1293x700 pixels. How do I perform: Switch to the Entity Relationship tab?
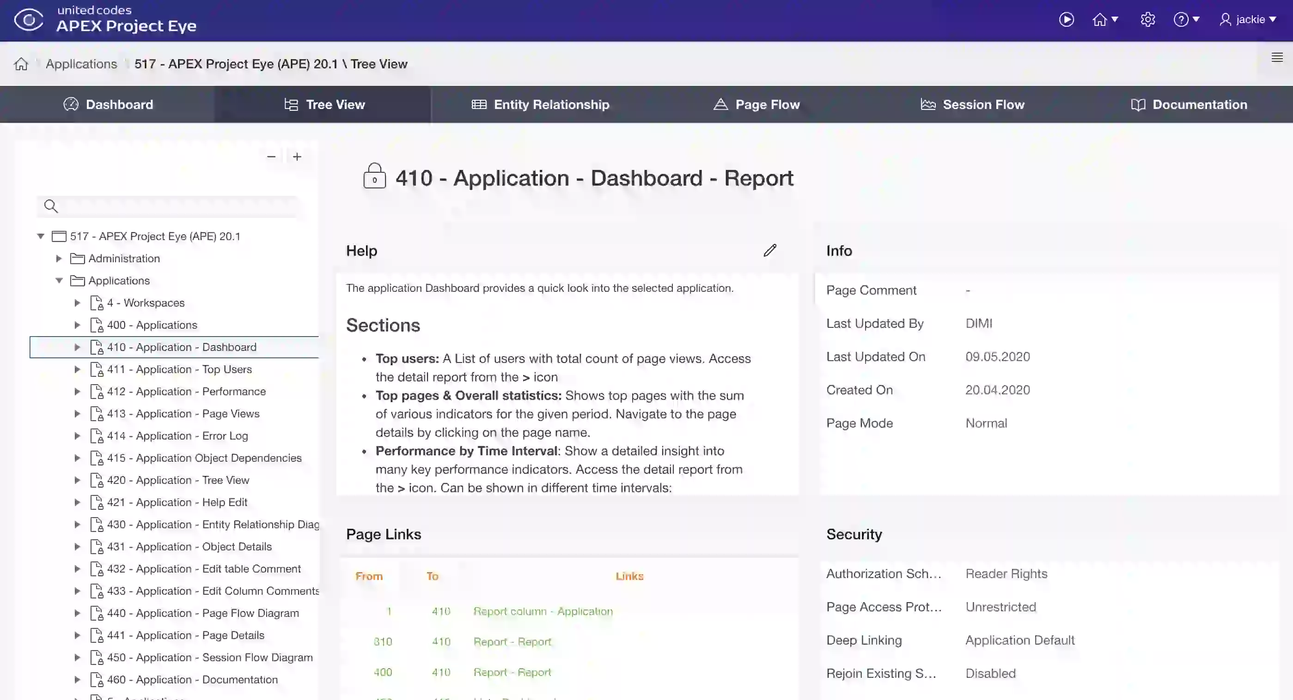point(540,104)
